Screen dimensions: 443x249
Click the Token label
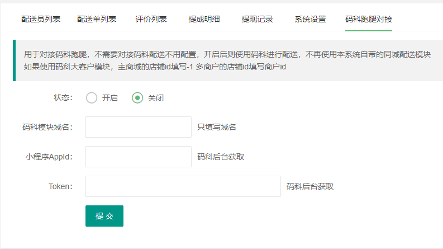(x=60, y=186)
